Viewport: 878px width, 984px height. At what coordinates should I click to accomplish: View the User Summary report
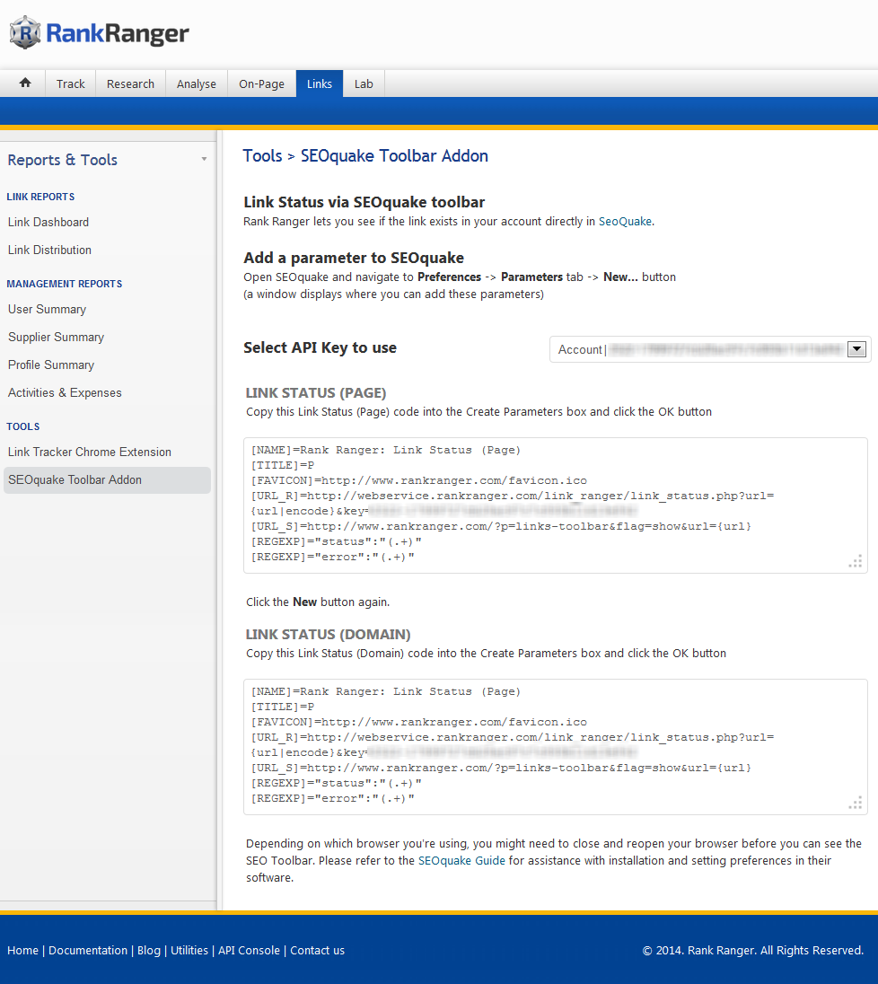coord(47,309)
